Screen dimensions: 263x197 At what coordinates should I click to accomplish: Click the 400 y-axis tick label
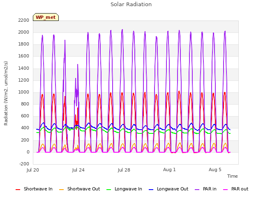[x=25, y=128]
